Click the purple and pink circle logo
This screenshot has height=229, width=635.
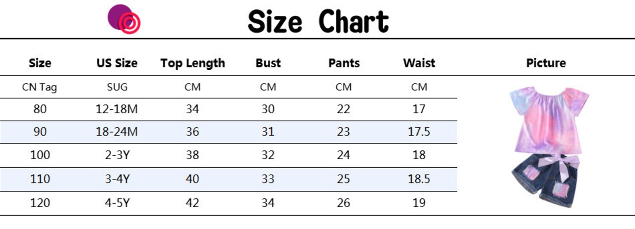tap(124, 19)
